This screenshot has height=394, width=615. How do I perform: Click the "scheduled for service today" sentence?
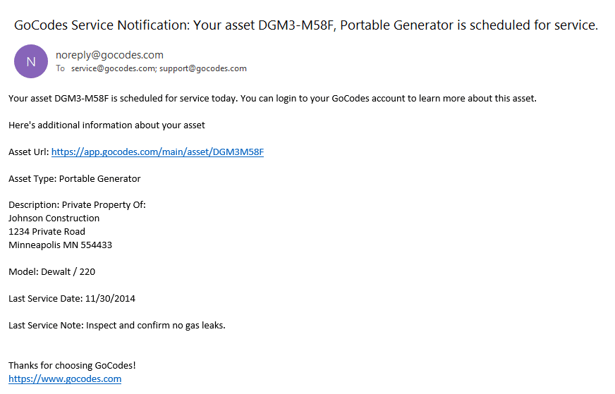(272, 98)
